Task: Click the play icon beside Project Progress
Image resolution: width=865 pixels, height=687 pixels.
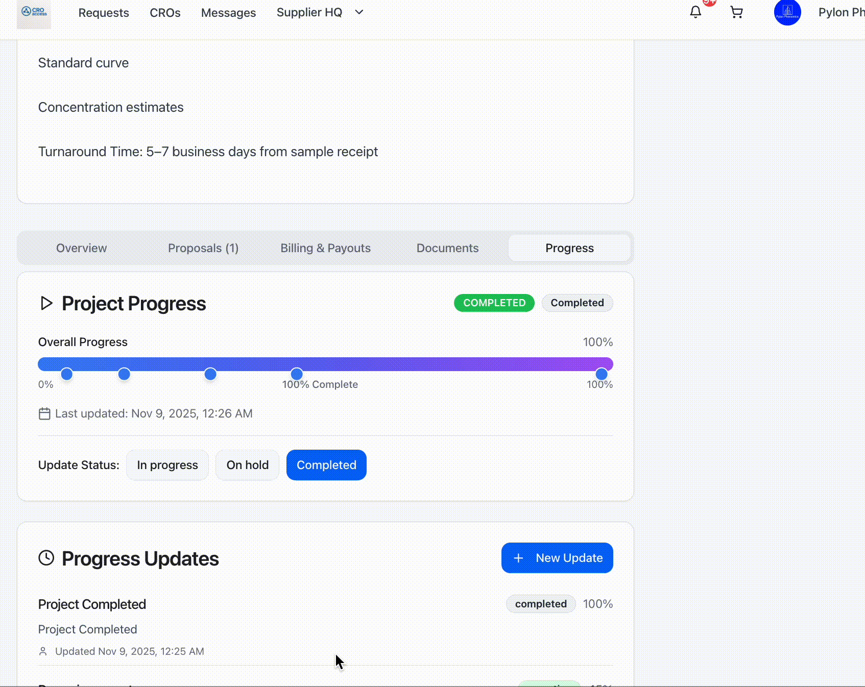Action: 46,303
